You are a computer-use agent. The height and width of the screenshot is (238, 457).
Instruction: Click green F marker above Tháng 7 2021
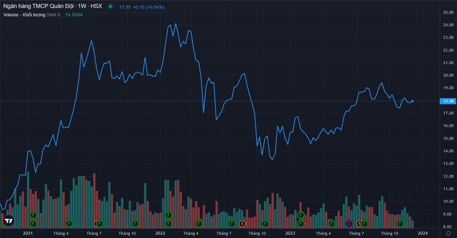coord(100,224)
